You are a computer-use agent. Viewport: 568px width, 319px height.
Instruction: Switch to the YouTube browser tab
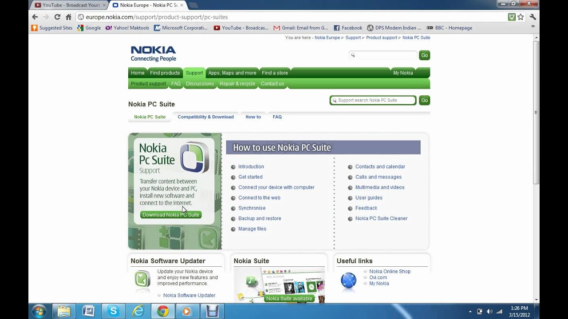[70, 5]
